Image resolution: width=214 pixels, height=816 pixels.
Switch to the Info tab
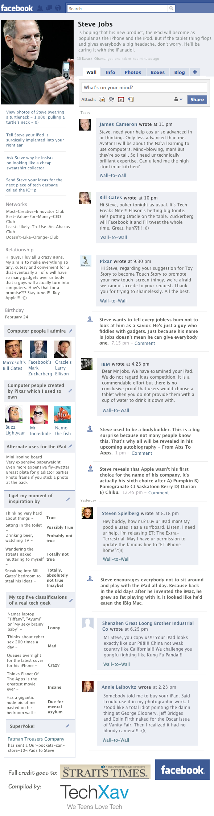(110, 72)
